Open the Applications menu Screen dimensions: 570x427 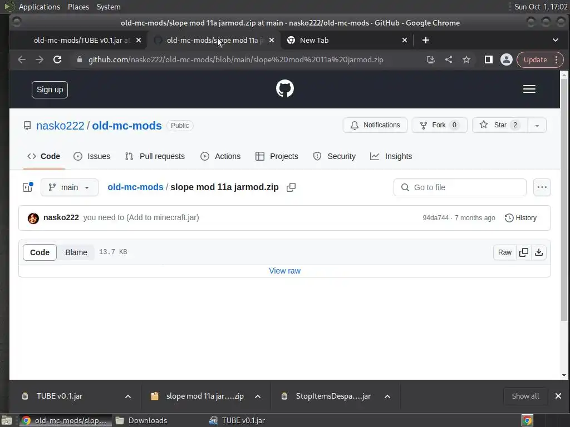40,7
